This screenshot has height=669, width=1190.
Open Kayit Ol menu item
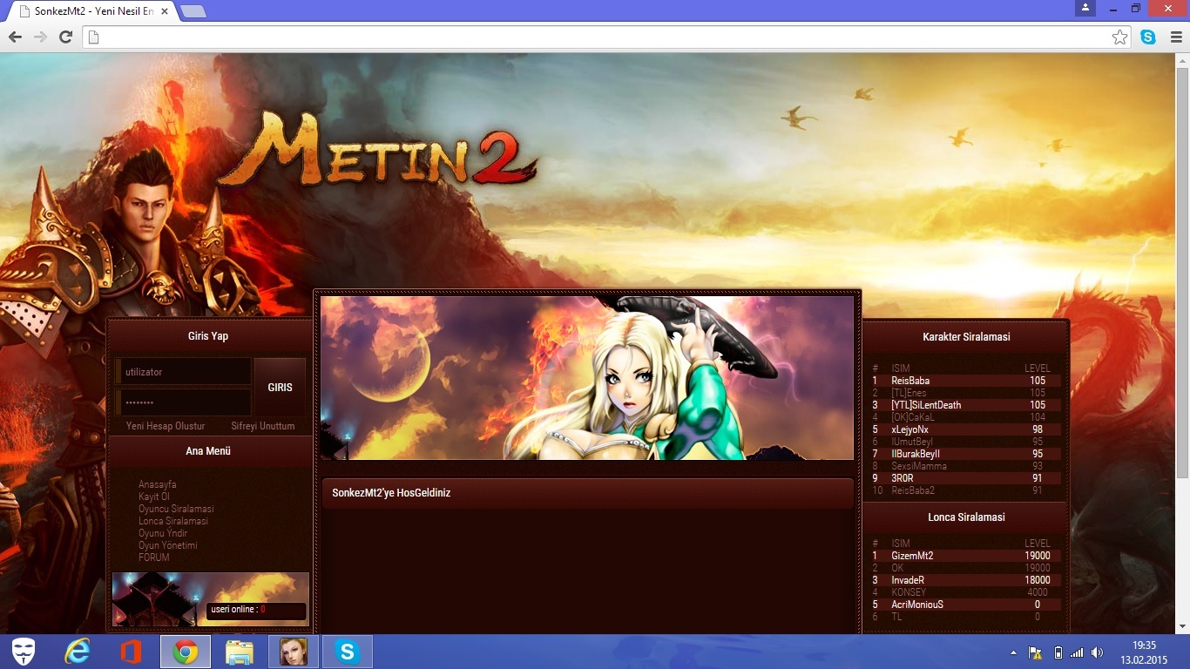click(x=154, y=497)
